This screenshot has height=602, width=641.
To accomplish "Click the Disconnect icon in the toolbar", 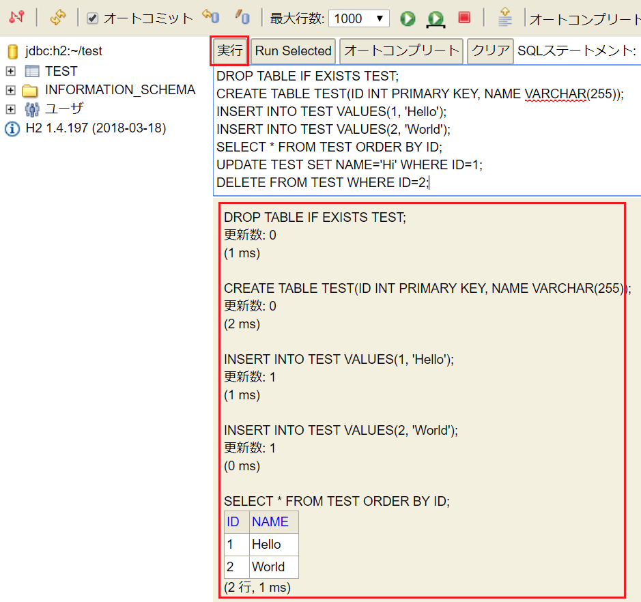I will coord(17,18).
